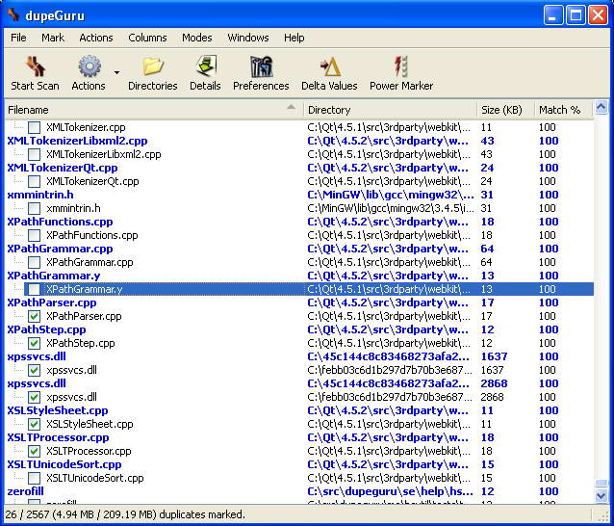Unmark the XSLStyleSheet.cpp duplicate checkbox
Image resolution: width=614 pixels, height=526 pixels.
(34, 424)
